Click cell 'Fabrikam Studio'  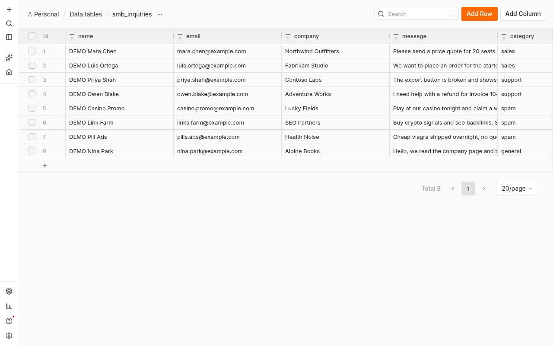[x=336, y=65]
